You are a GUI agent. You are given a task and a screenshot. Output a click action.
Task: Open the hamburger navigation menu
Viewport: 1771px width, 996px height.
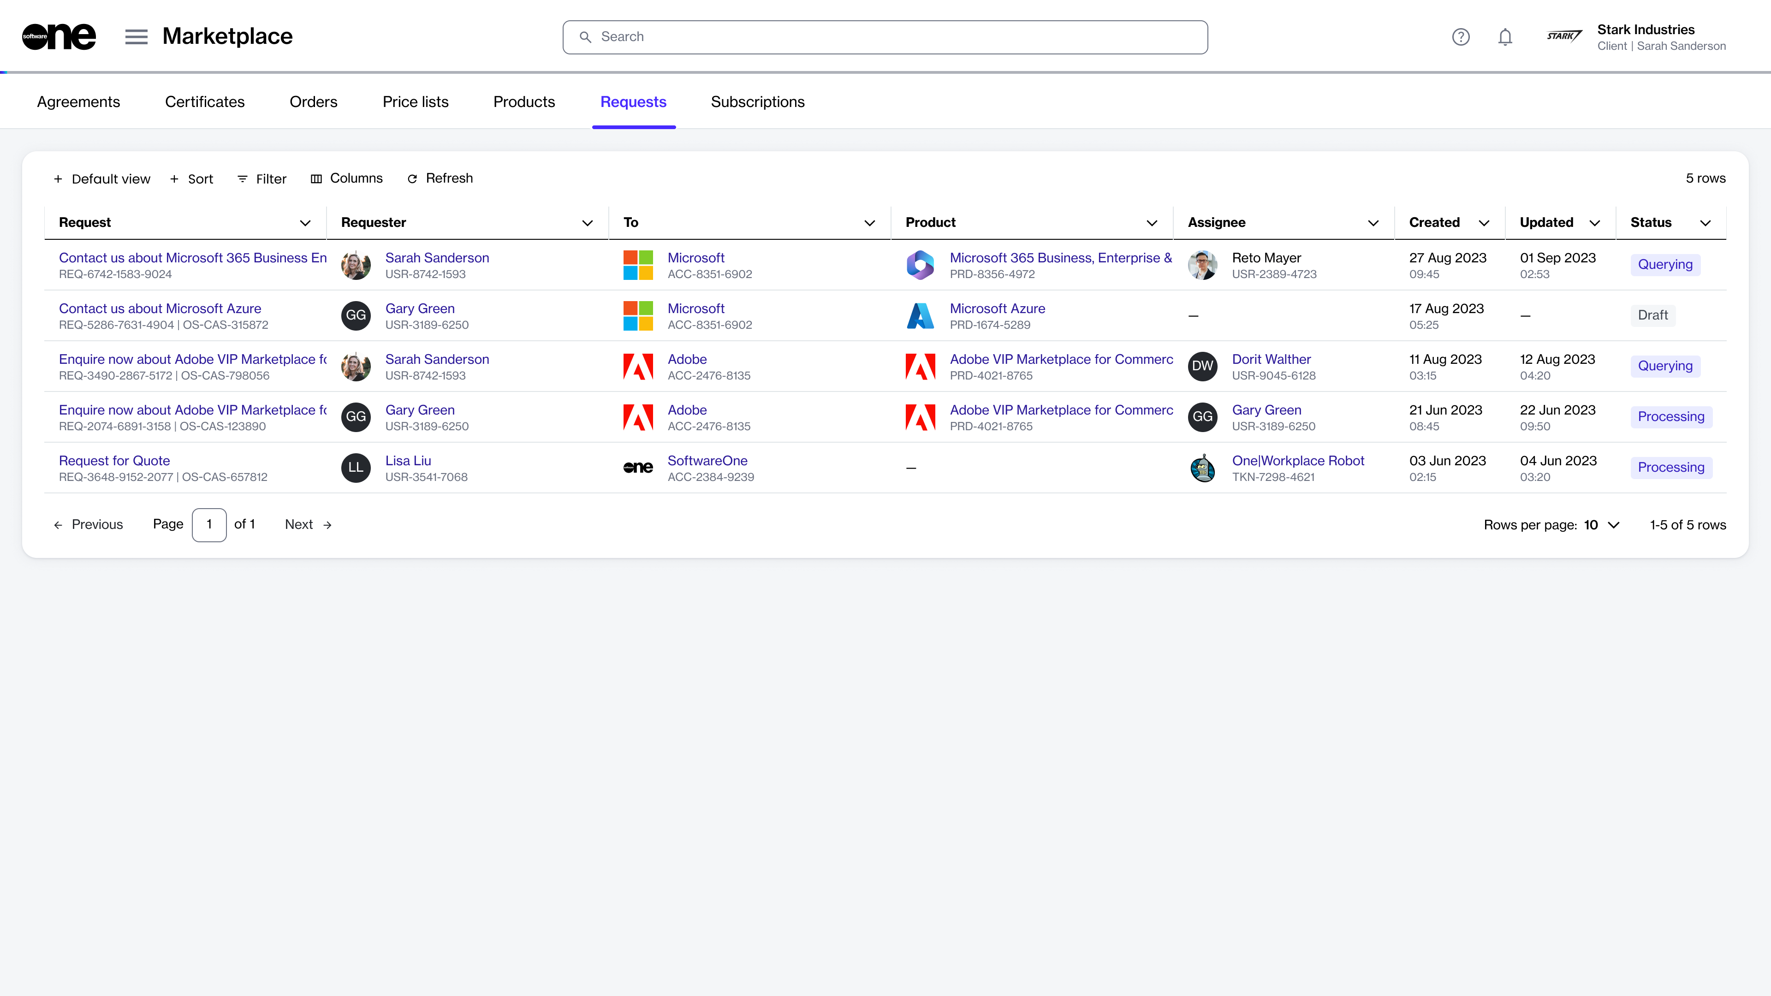(x=136, y=36)
